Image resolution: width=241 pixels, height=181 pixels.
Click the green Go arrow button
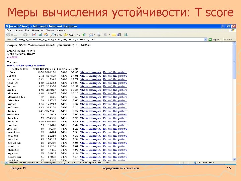210,40
